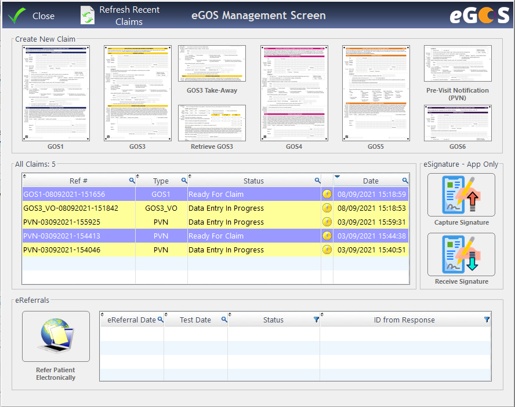Select claim GOS1-08092021-151656
The width and height of the screenshot is (515, 407).
(216, 194)
